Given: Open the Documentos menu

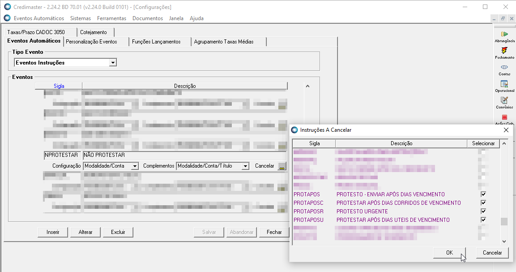Looking at the screenshot, I should click(147, 18).
